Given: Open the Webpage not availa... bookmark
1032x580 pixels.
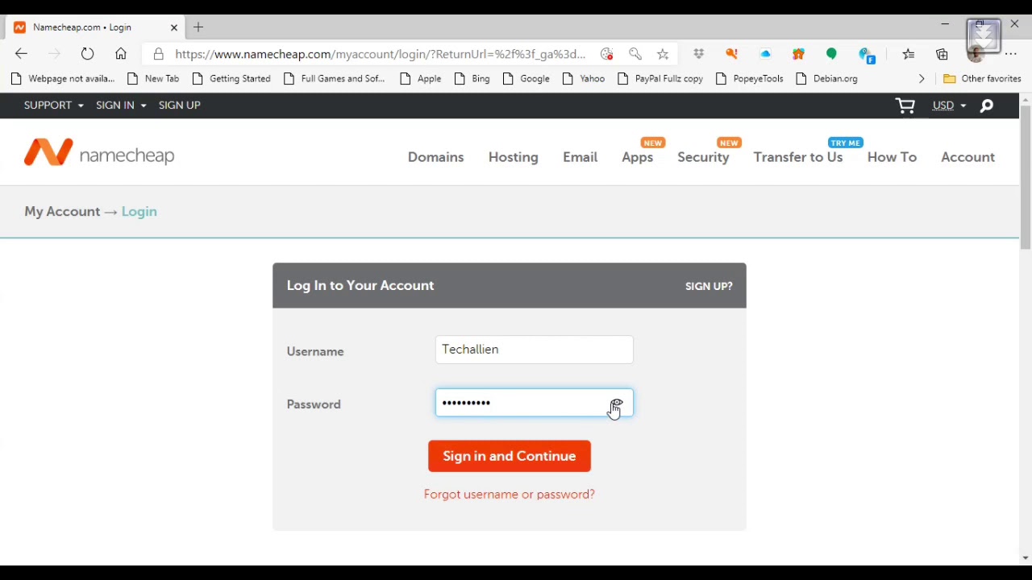Looking at the screenshot, I should tap(63, 79).
